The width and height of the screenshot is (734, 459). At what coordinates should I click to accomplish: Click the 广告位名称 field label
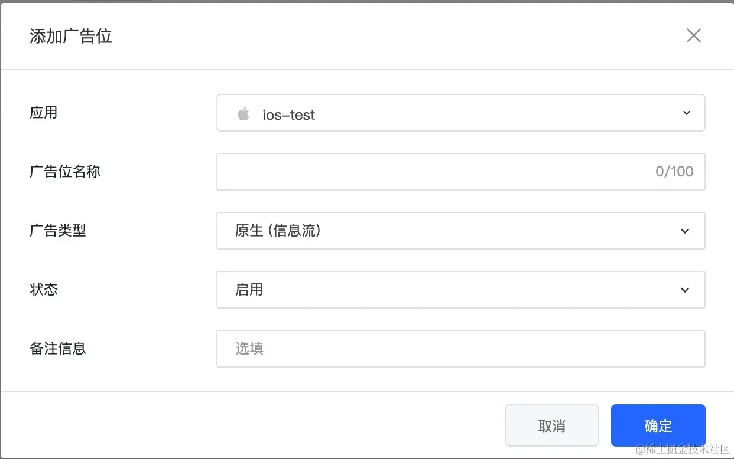click(x=65, y=172)
